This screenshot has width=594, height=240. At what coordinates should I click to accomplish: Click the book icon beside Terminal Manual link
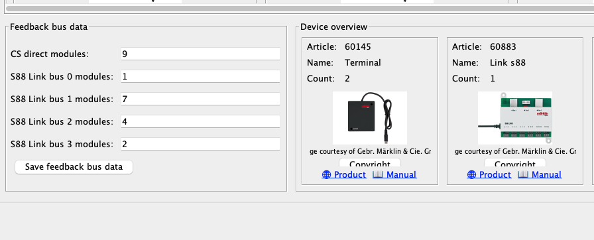pyautogui.click(x=378, y=174)
